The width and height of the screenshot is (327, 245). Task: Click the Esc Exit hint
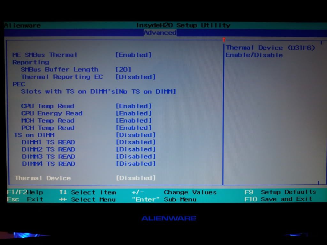point(25,199)
